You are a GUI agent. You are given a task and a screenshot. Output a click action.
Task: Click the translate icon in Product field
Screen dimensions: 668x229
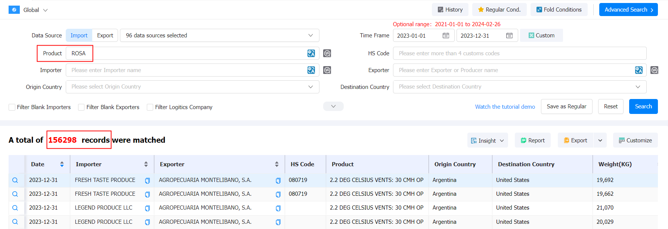pyautogui.click(x=311, y=53)
